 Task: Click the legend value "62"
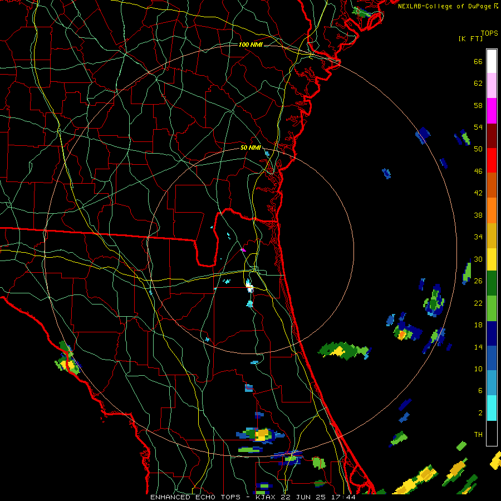click(478, 83)
